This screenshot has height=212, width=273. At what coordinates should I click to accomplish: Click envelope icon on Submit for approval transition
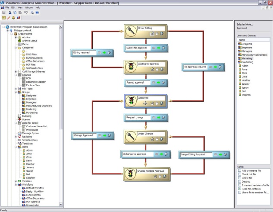(154, 48)
